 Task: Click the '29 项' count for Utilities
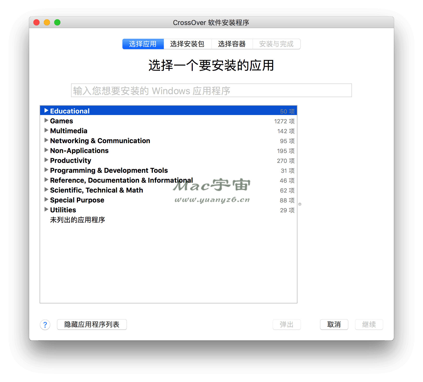(x=287, y=210)
